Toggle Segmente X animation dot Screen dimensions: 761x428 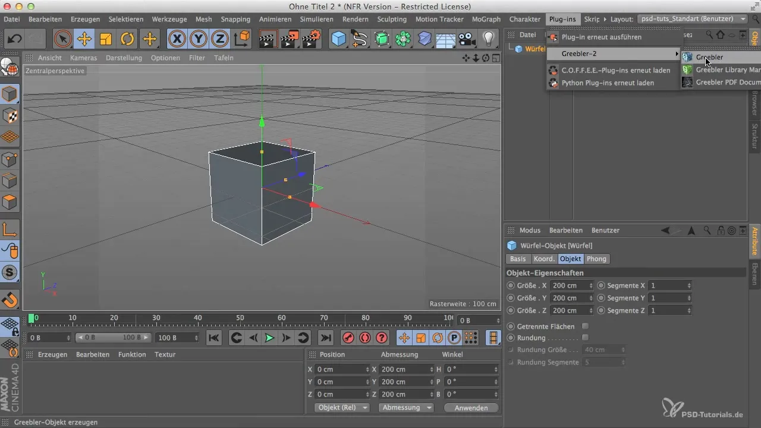[601, 285]
